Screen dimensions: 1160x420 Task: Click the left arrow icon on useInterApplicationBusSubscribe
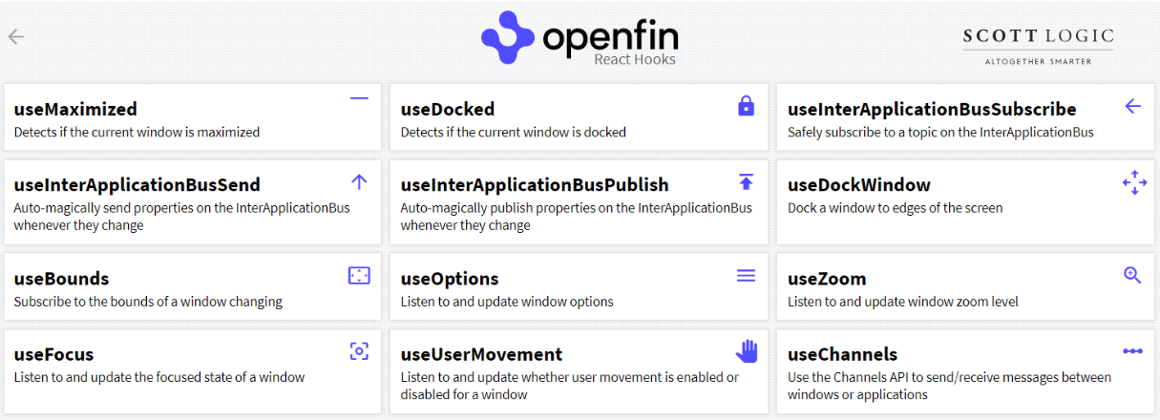[x=1133, y=106]
